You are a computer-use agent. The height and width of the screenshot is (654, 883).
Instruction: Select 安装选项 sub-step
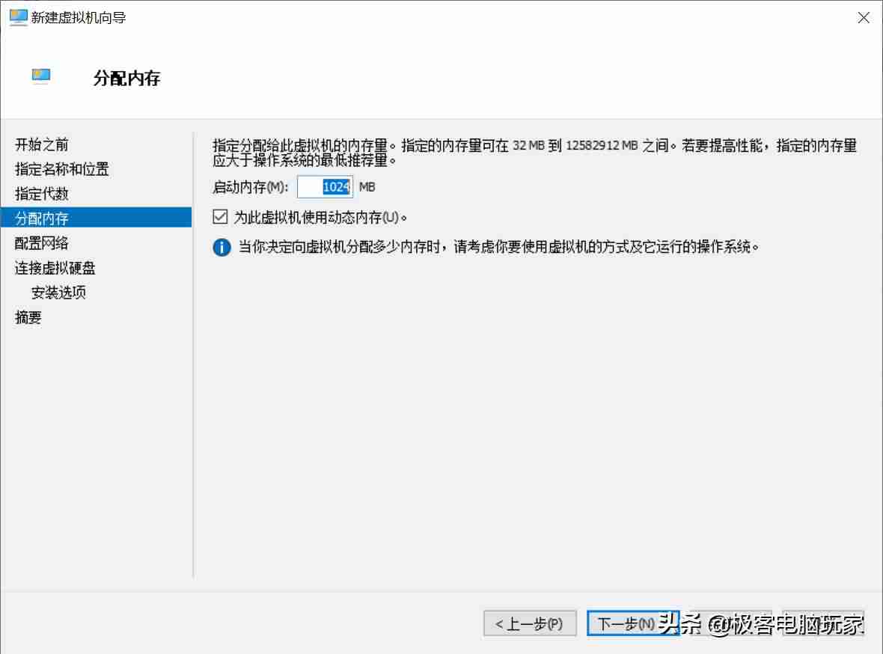click(x=58, y=293)
